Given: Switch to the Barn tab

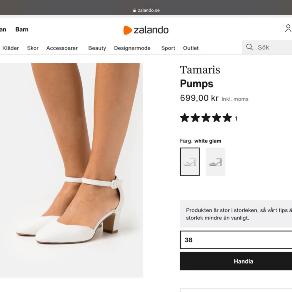Looking at the screenshot, I should pyautogui.click(x=22, y=29).
